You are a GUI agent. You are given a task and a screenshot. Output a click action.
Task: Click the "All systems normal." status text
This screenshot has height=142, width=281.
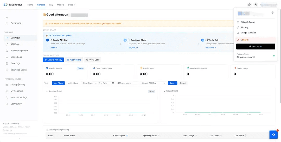246,57
